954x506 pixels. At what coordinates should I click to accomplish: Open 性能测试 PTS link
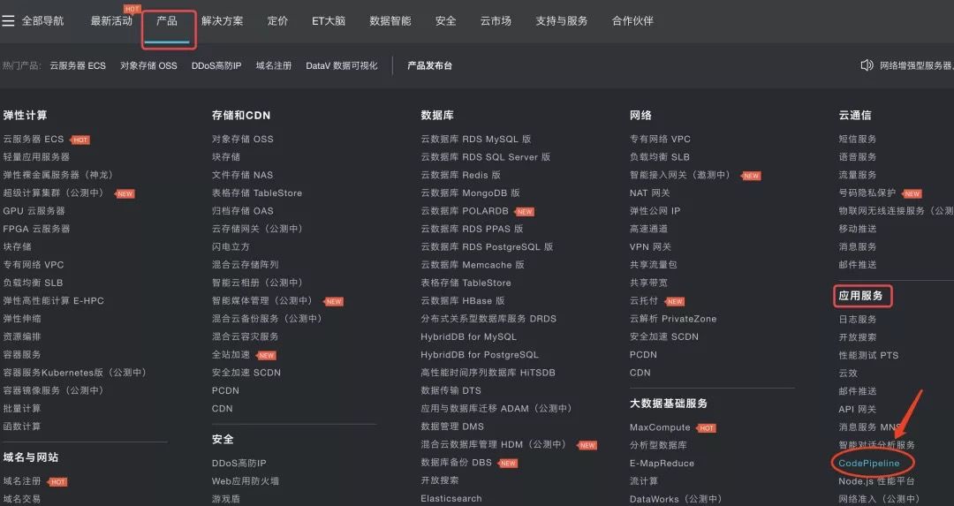pyautogui.click(x=868, y=355)
